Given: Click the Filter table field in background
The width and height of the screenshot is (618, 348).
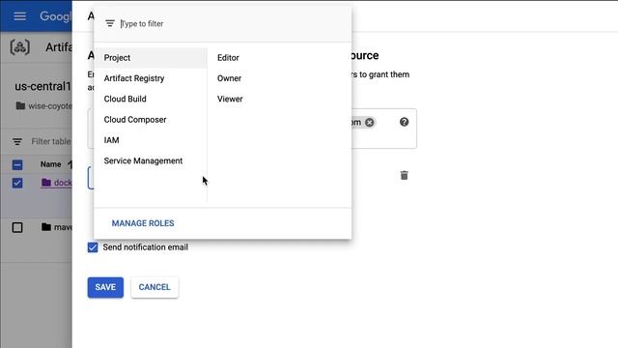Looking at the screenshot, I should click(x=51, y=141).
